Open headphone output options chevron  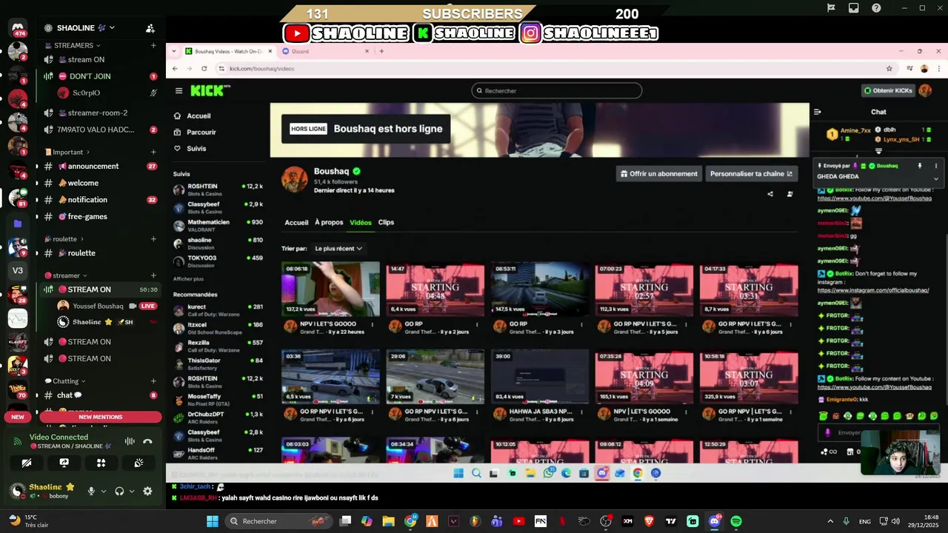click(x=132, y=491)
